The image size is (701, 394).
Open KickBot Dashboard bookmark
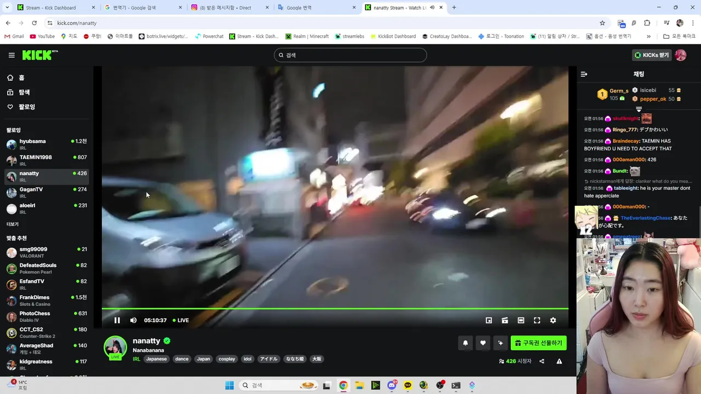[393, 36]
